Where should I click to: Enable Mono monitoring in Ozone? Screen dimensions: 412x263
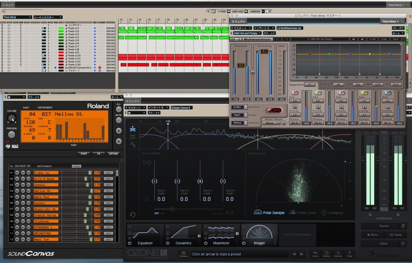tap(372, 235)
